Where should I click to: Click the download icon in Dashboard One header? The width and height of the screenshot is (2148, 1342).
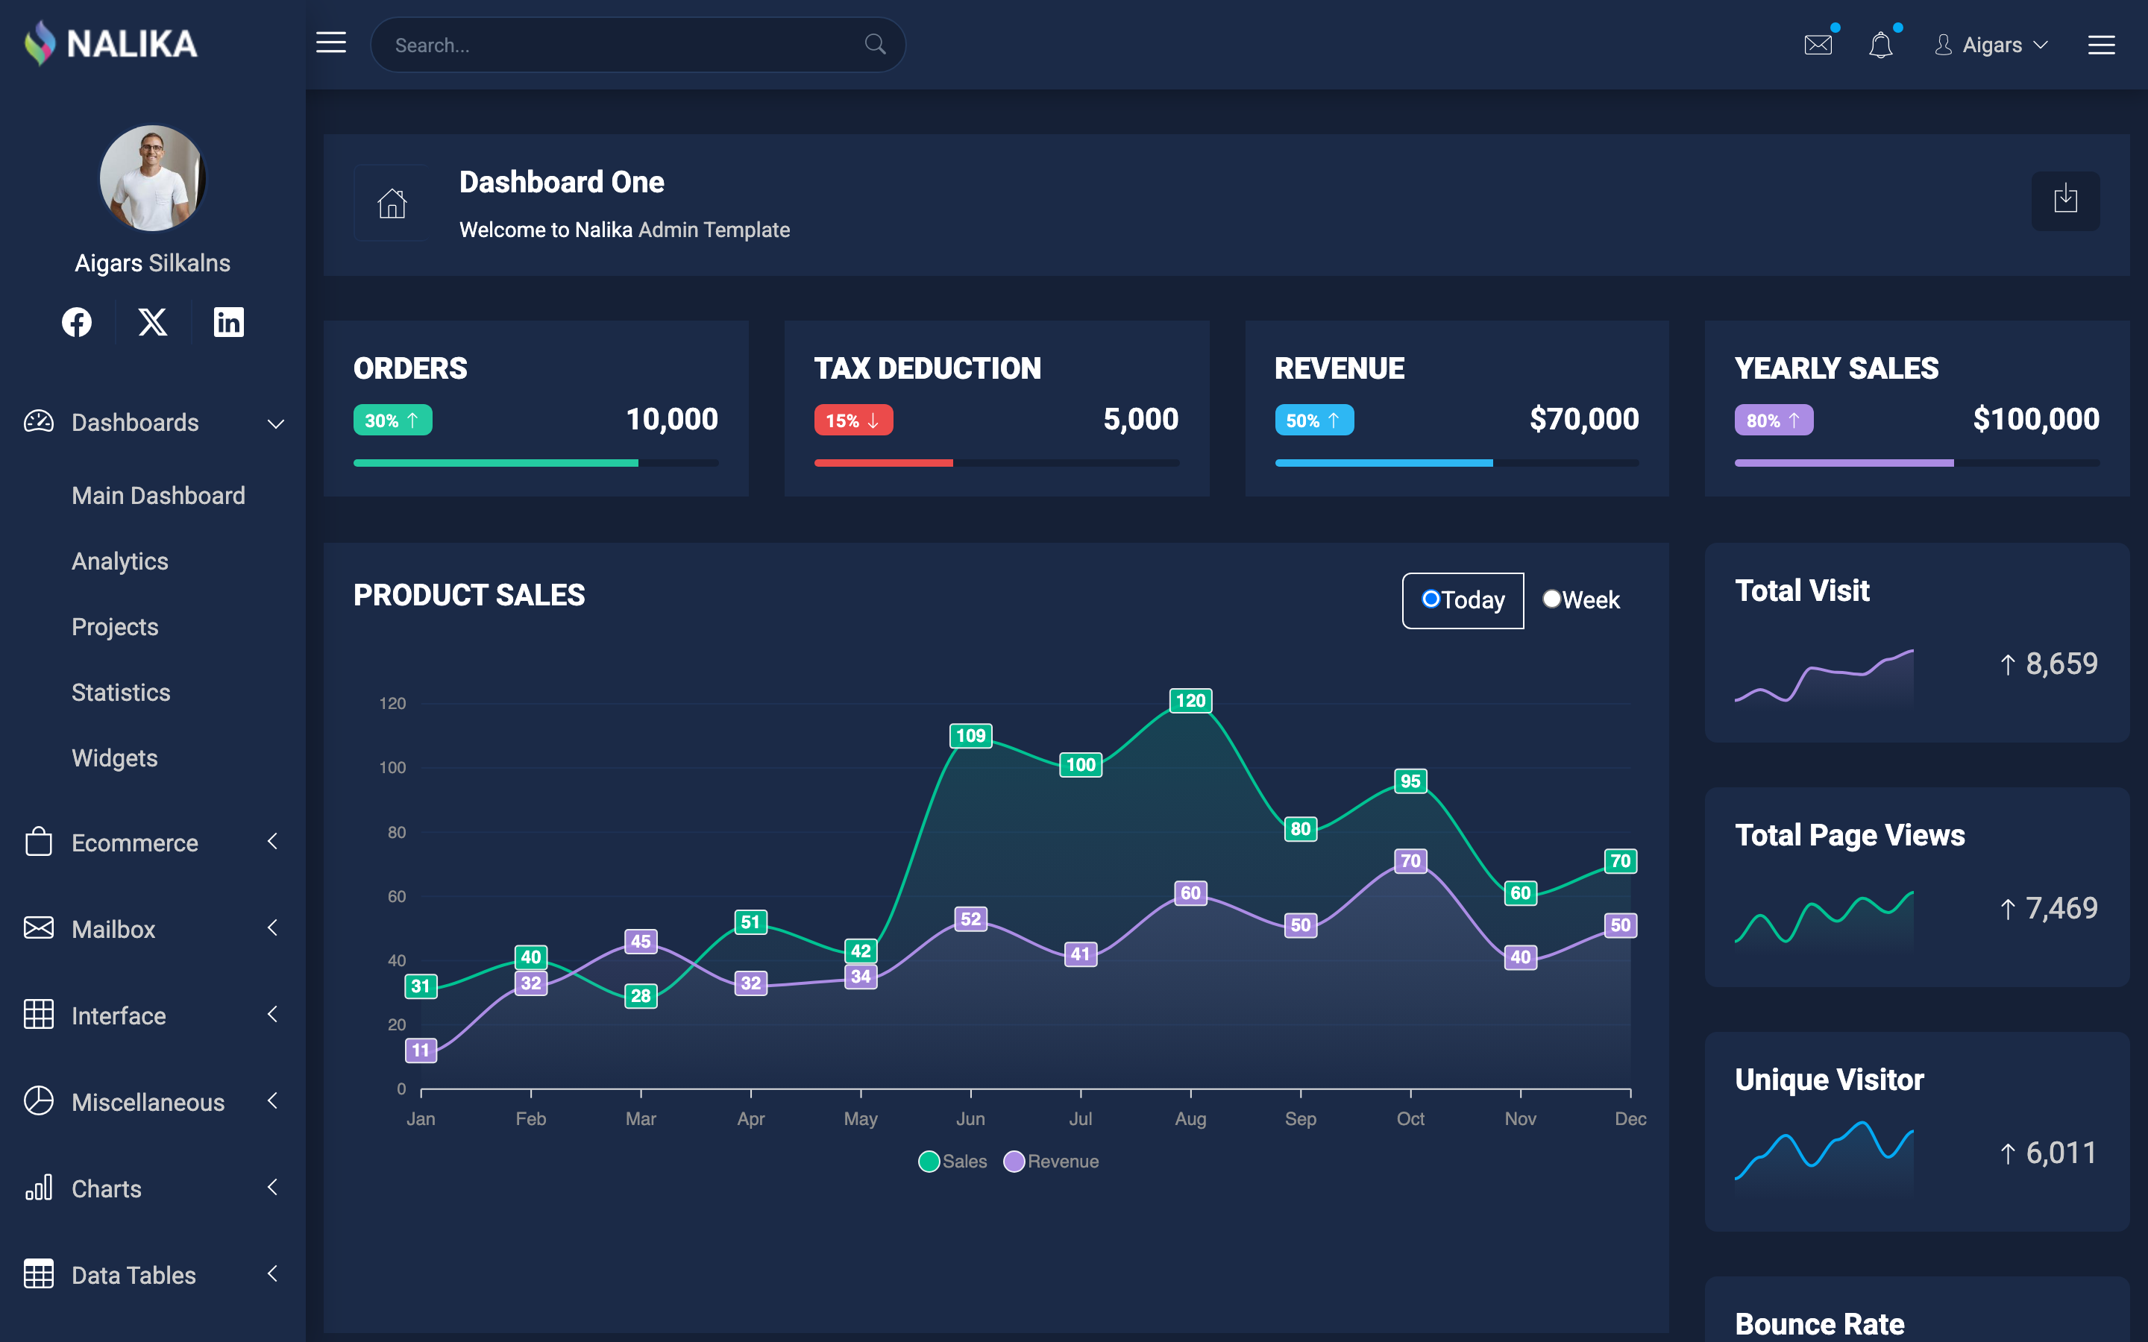pos(2065,200)
